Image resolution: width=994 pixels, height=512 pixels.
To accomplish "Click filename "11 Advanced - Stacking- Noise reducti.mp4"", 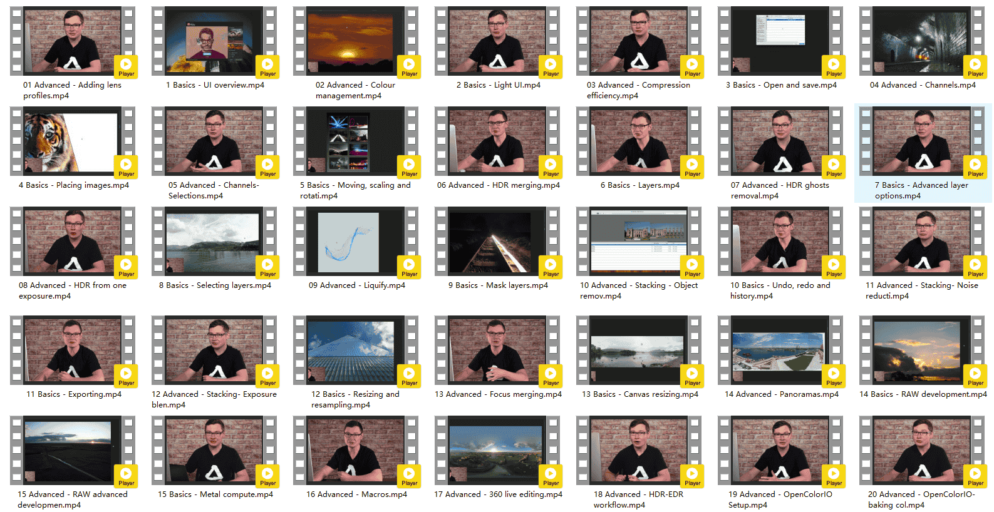I will (x=922, y=290).
